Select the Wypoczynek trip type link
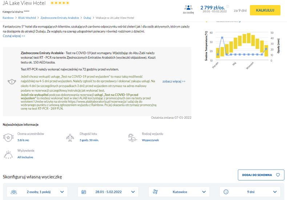The image size is (287, 200). pyautogui.click(x=150, y=140)
